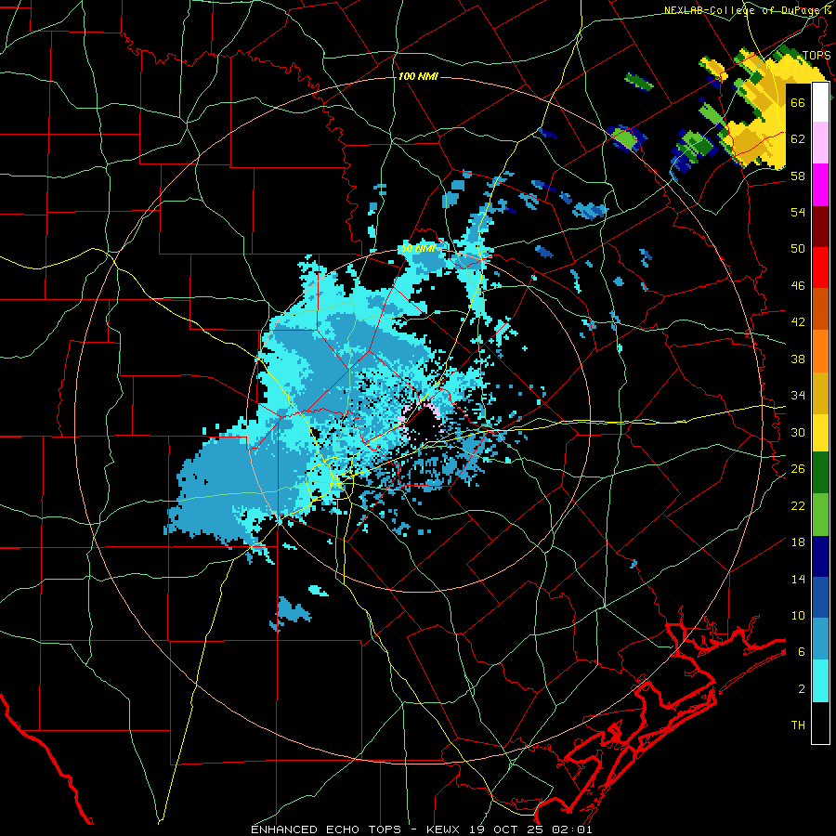Click the dark orange legend swatch
Viewport: 836px width, 836px height.
[820, 308]
